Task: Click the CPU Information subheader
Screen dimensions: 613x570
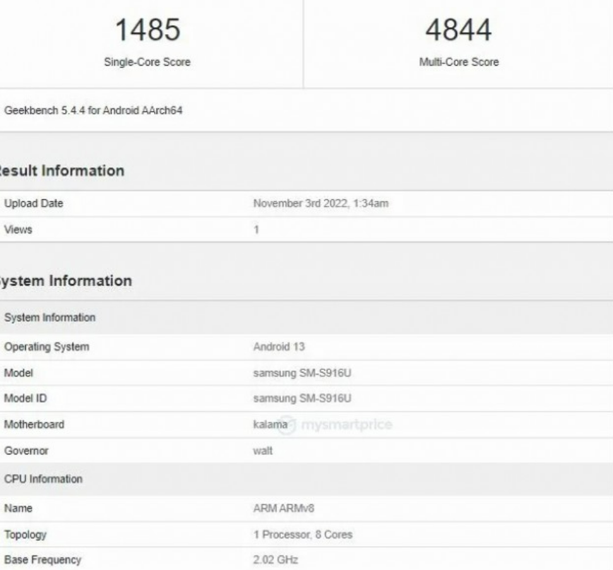Action: pyautogui.click(x=43, y=479)
